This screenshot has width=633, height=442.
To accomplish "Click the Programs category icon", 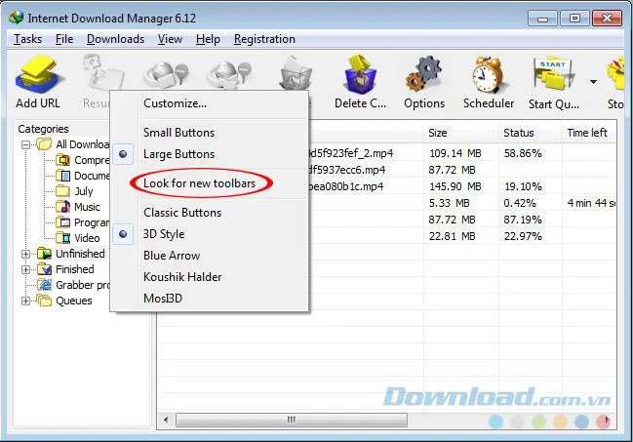I will click(63, 222).
